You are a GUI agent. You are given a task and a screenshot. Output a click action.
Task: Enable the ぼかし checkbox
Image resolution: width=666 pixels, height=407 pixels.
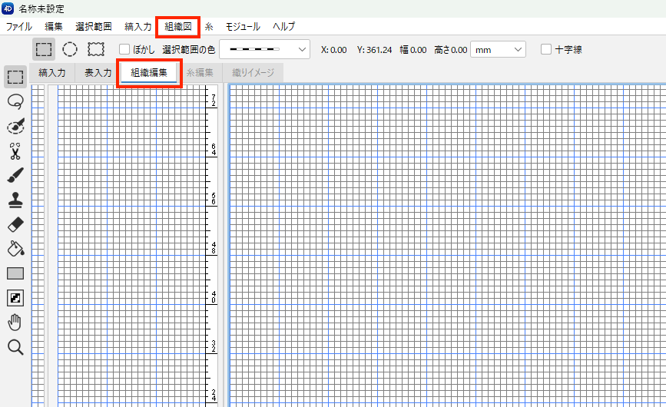pyautogui.click(x=124, y=49)
